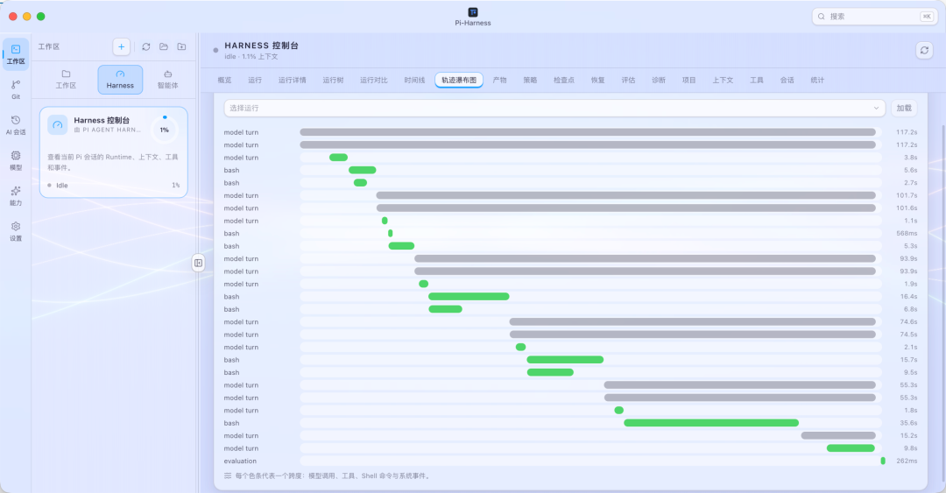
Task: Click the evaluation 262ms green marker
Action: (883, 461)
